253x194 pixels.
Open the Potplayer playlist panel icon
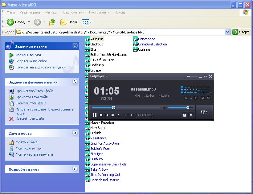[185, 115]
